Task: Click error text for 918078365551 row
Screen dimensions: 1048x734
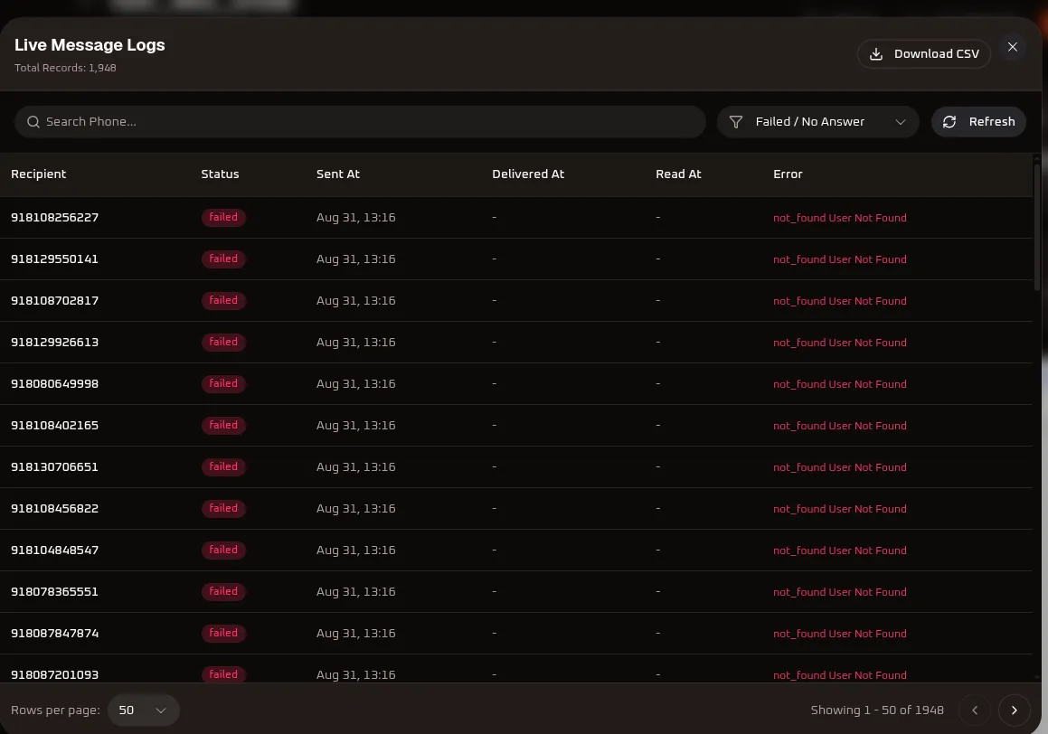Action: [839, 592]
